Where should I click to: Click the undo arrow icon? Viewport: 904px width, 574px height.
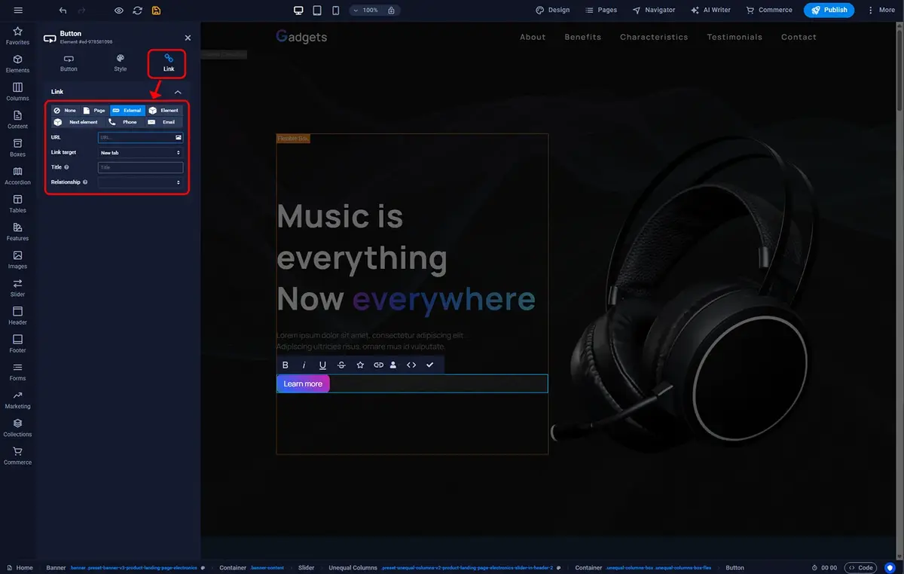[63, 11]
